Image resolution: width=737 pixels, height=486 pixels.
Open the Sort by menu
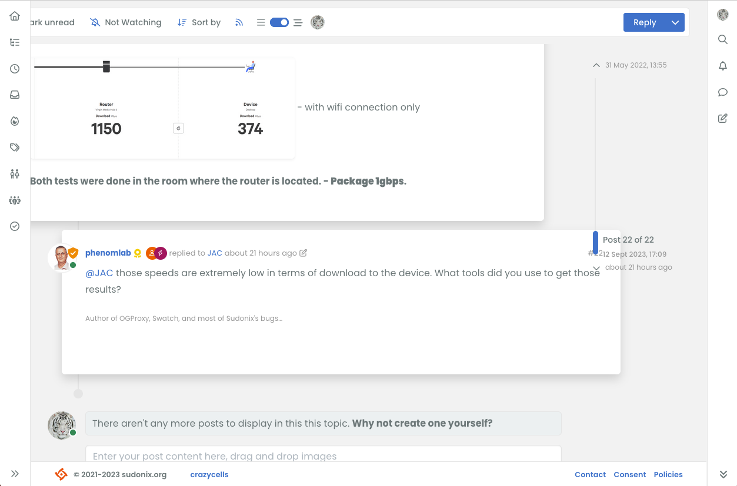199,22
